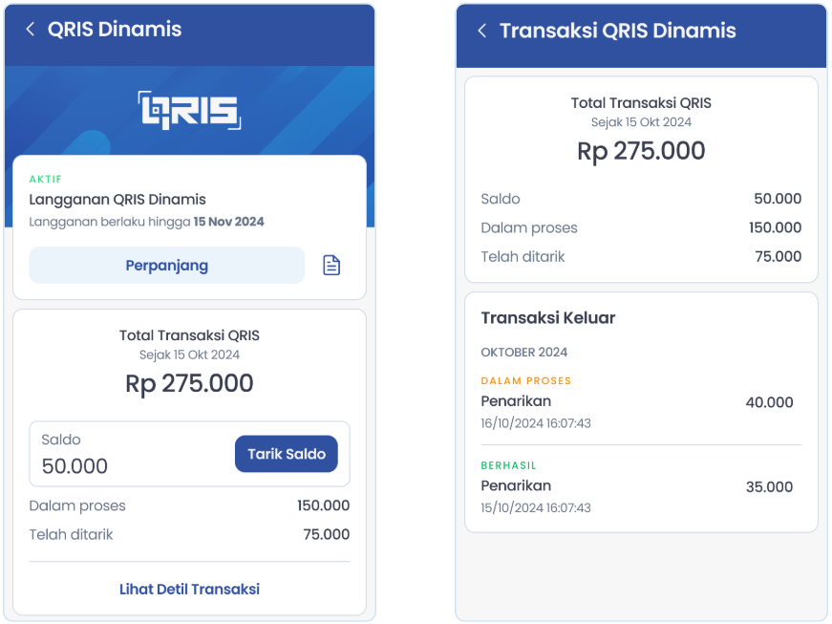Viewport: 832px width, 624px height.
Task: Tap the AKTIF status label
Action: pyautogui.click(x=46, y=180)
